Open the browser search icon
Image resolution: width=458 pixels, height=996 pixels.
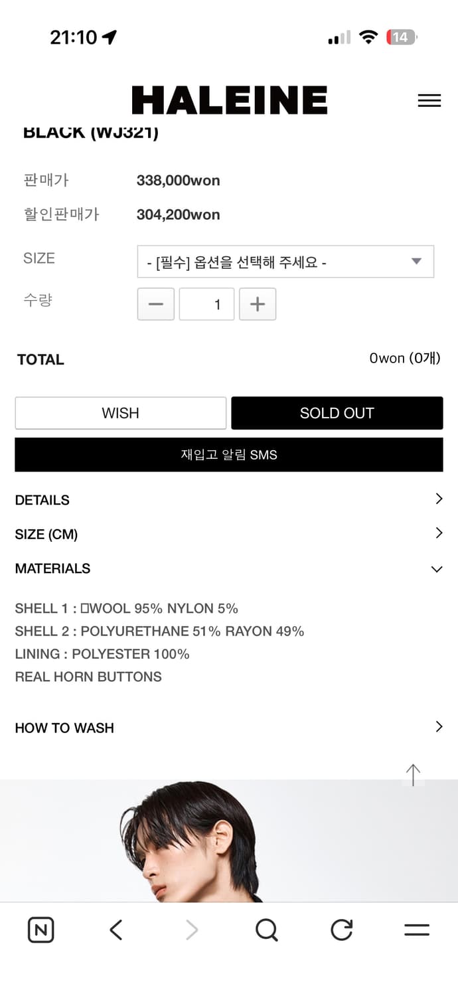[x=266, y=930]
